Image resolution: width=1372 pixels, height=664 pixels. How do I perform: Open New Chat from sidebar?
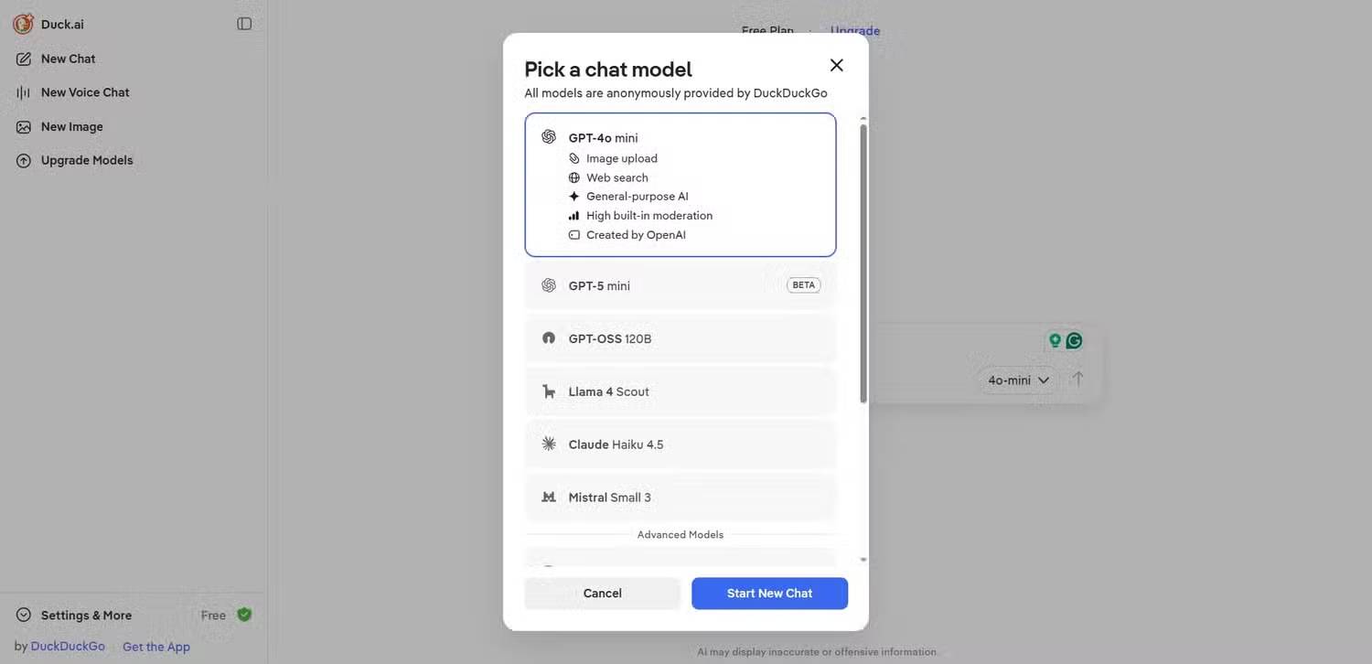point(68,59)
